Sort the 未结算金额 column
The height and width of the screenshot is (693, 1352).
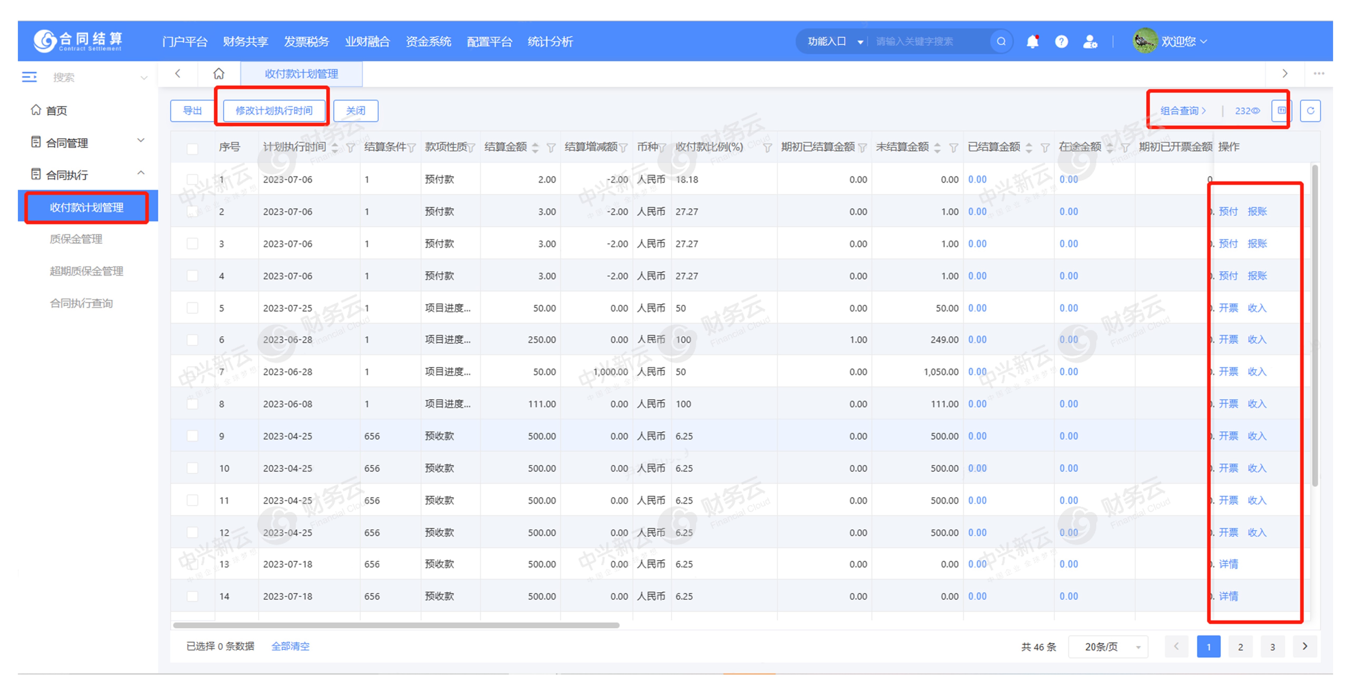[937, 148]
